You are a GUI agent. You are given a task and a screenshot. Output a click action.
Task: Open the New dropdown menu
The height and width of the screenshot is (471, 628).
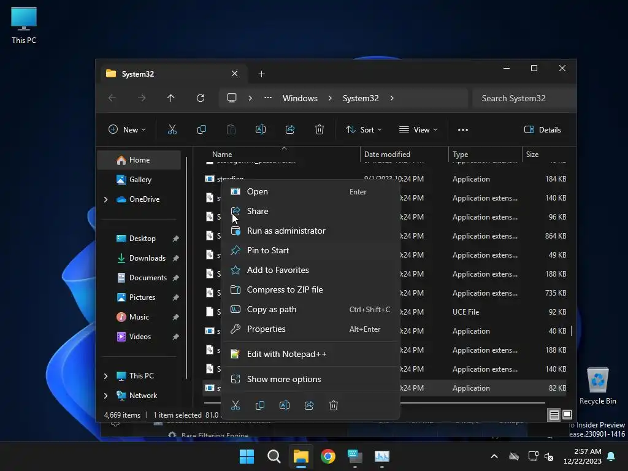click(x=127, y=130)
